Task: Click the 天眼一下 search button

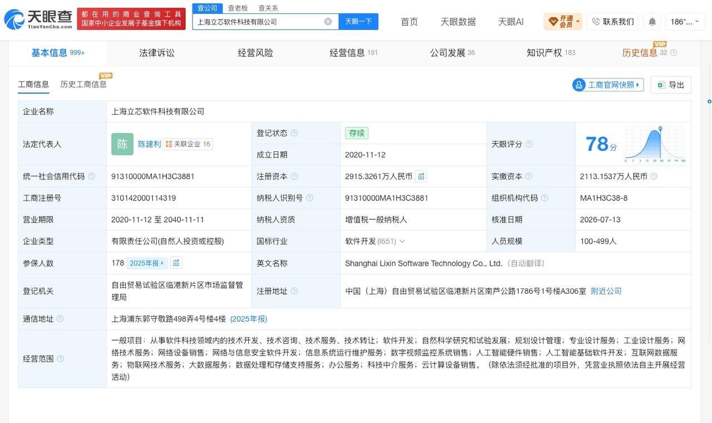Action: click(x=358, y=22)
